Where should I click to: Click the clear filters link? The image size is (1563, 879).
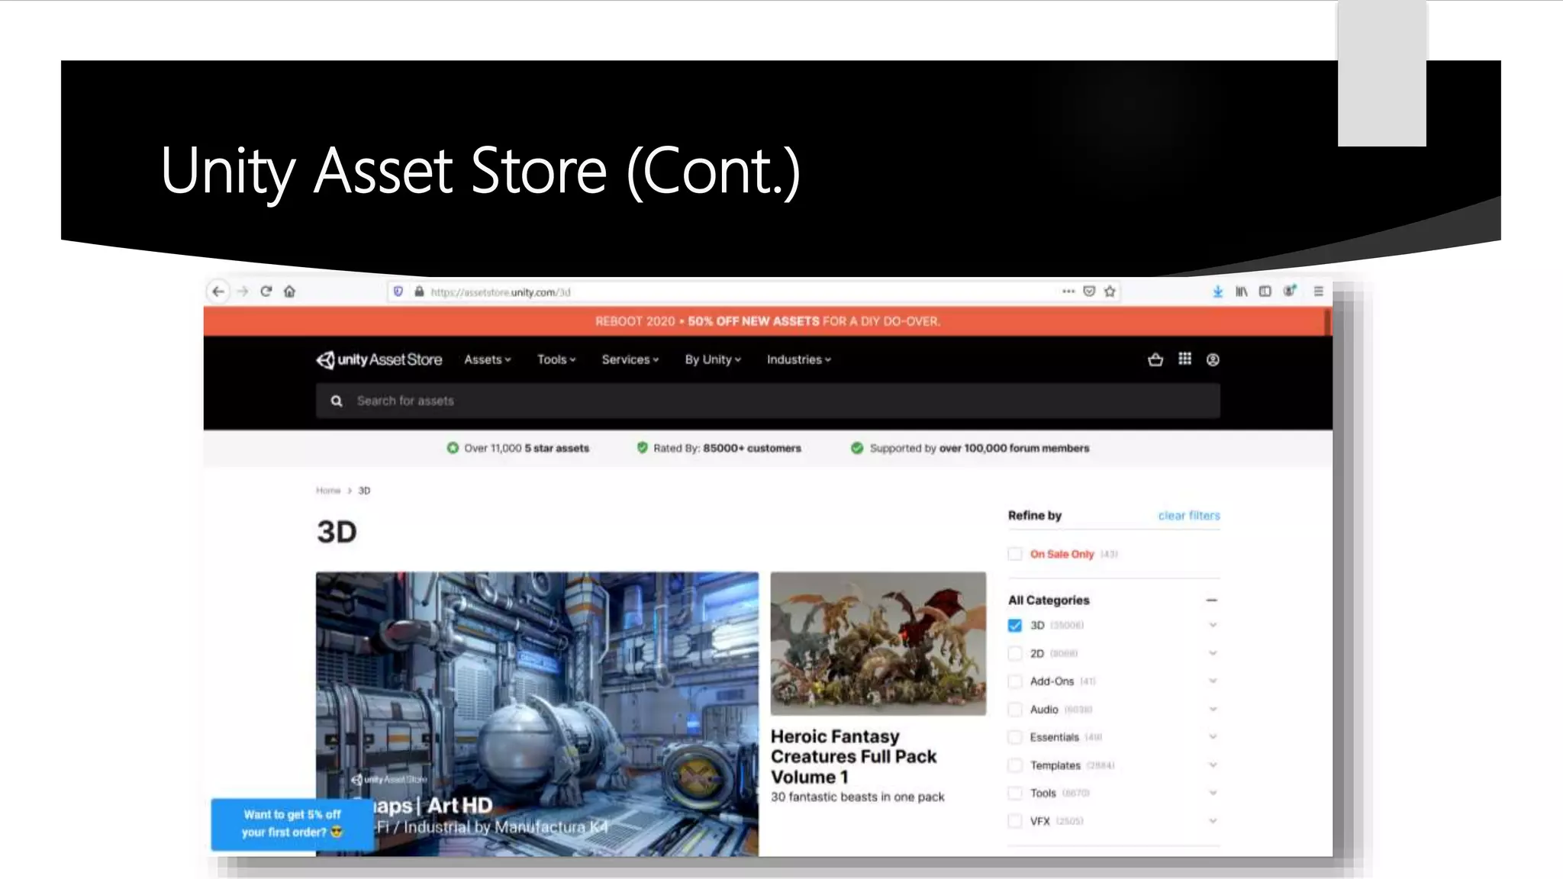click(1189, 516)
